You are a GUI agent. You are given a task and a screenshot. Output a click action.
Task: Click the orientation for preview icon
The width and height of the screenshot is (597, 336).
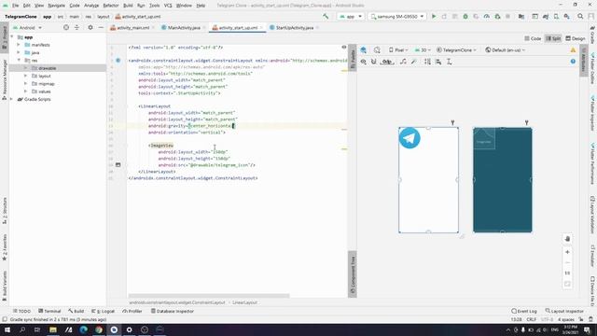[x=377, y=49]
